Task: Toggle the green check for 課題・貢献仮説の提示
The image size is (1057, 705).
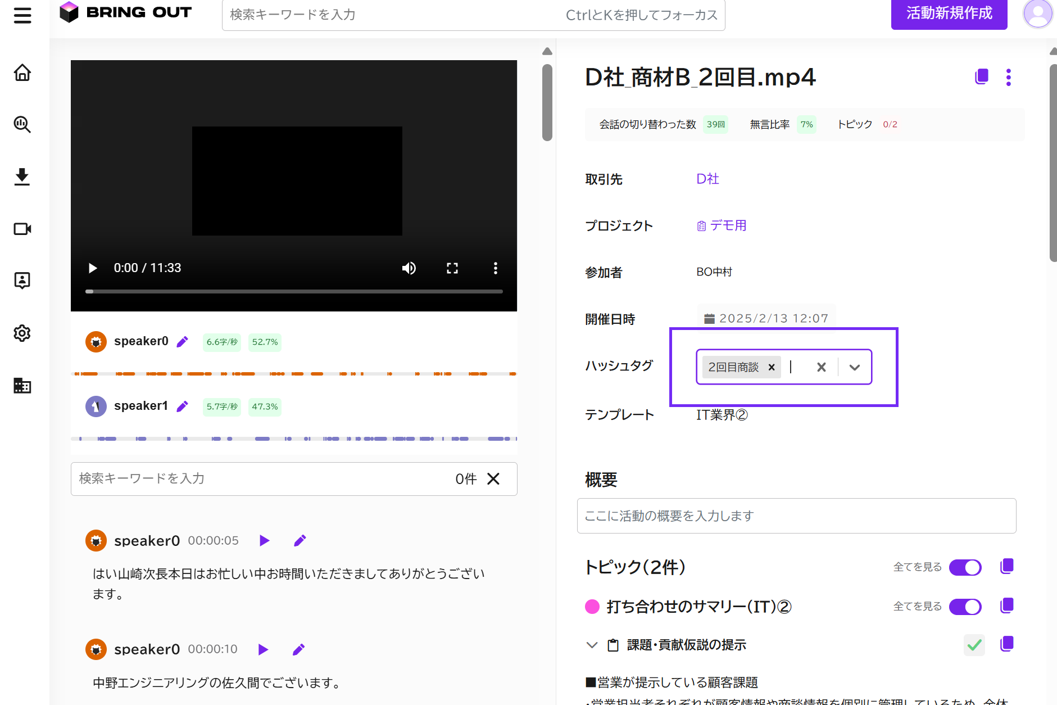Action: pos(974,645)
